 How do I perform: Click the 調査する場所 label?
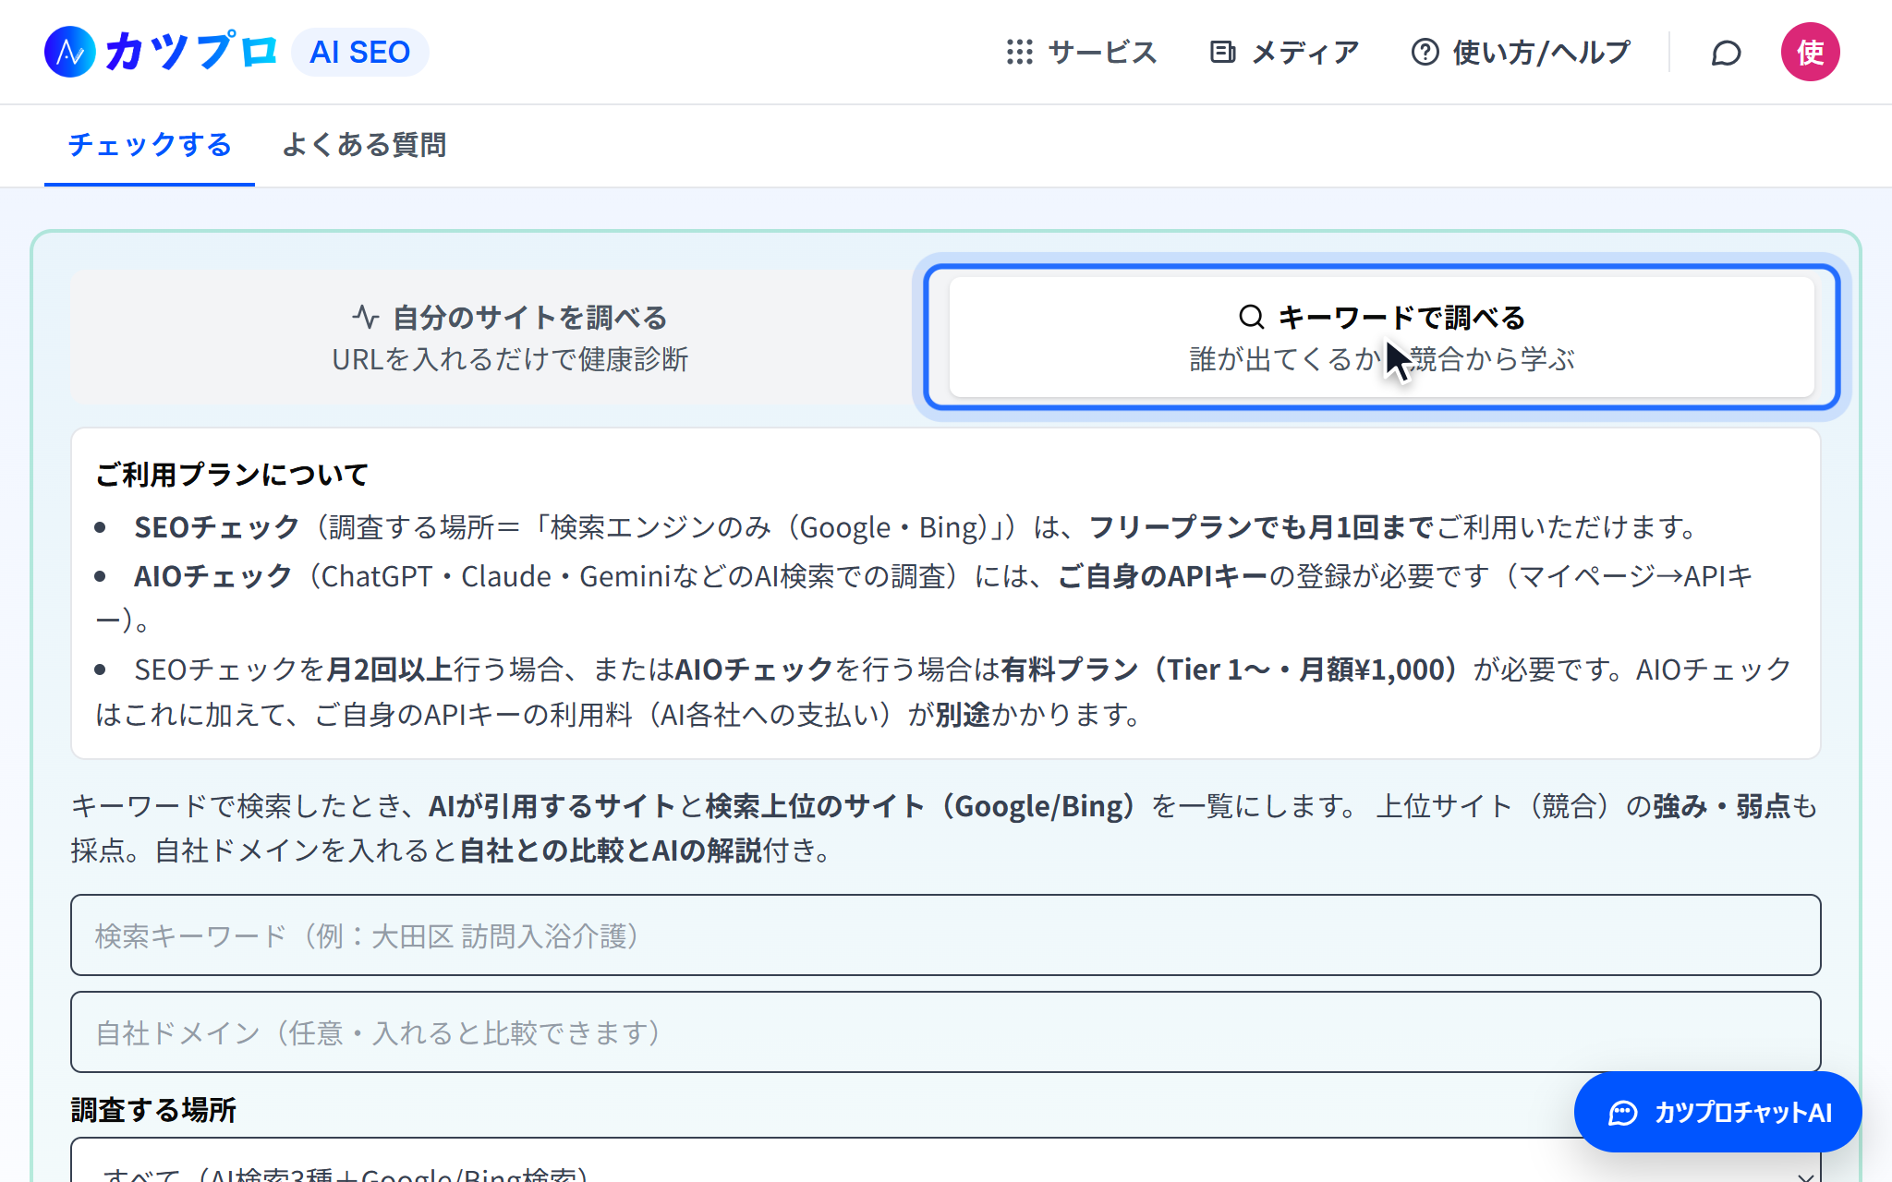[x=153, y=1109]
